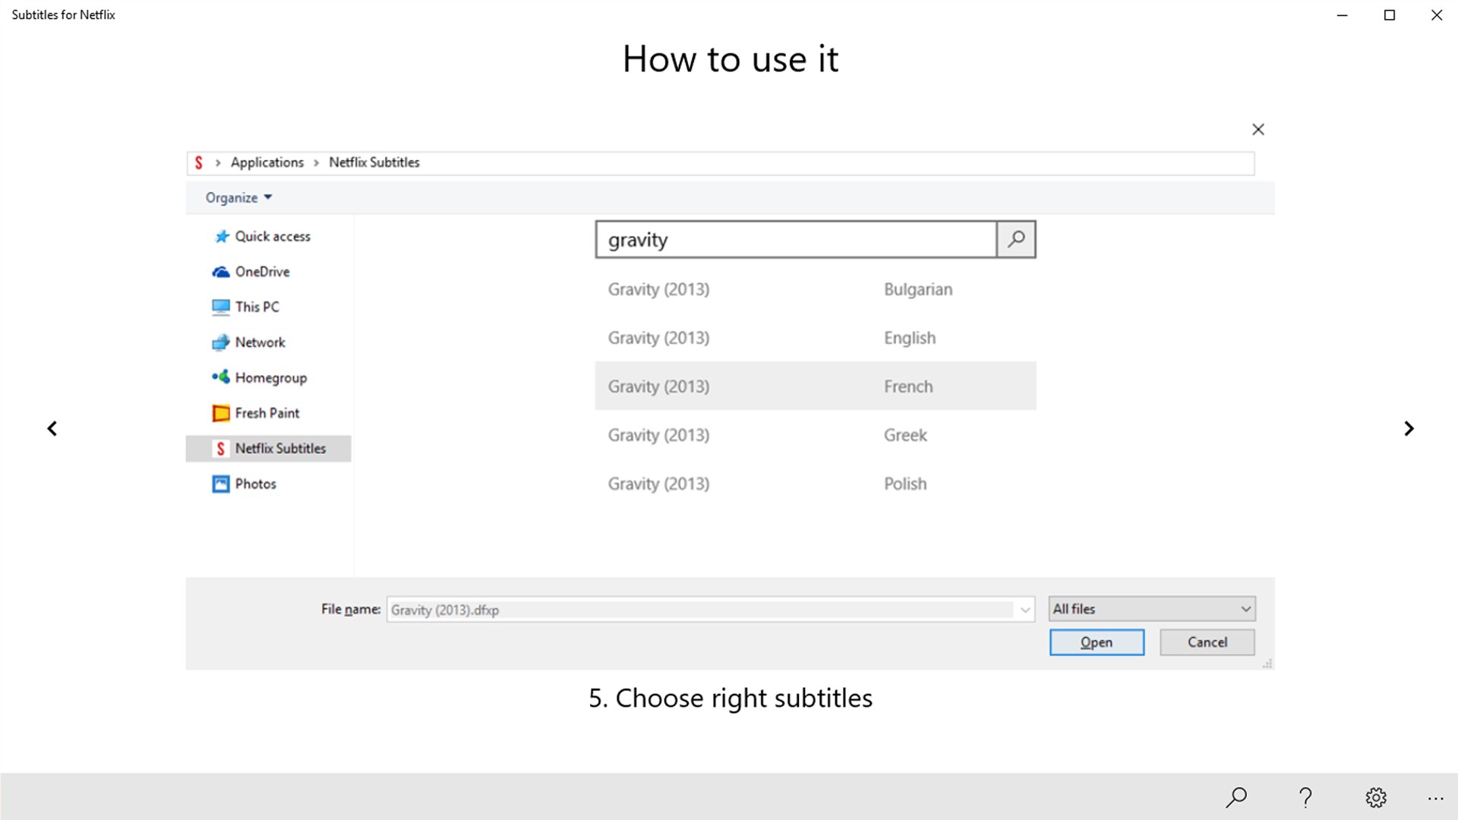1458x820 pixels.
Task: Click the magnifier beside the gravity search
Action: point(1016,240)
